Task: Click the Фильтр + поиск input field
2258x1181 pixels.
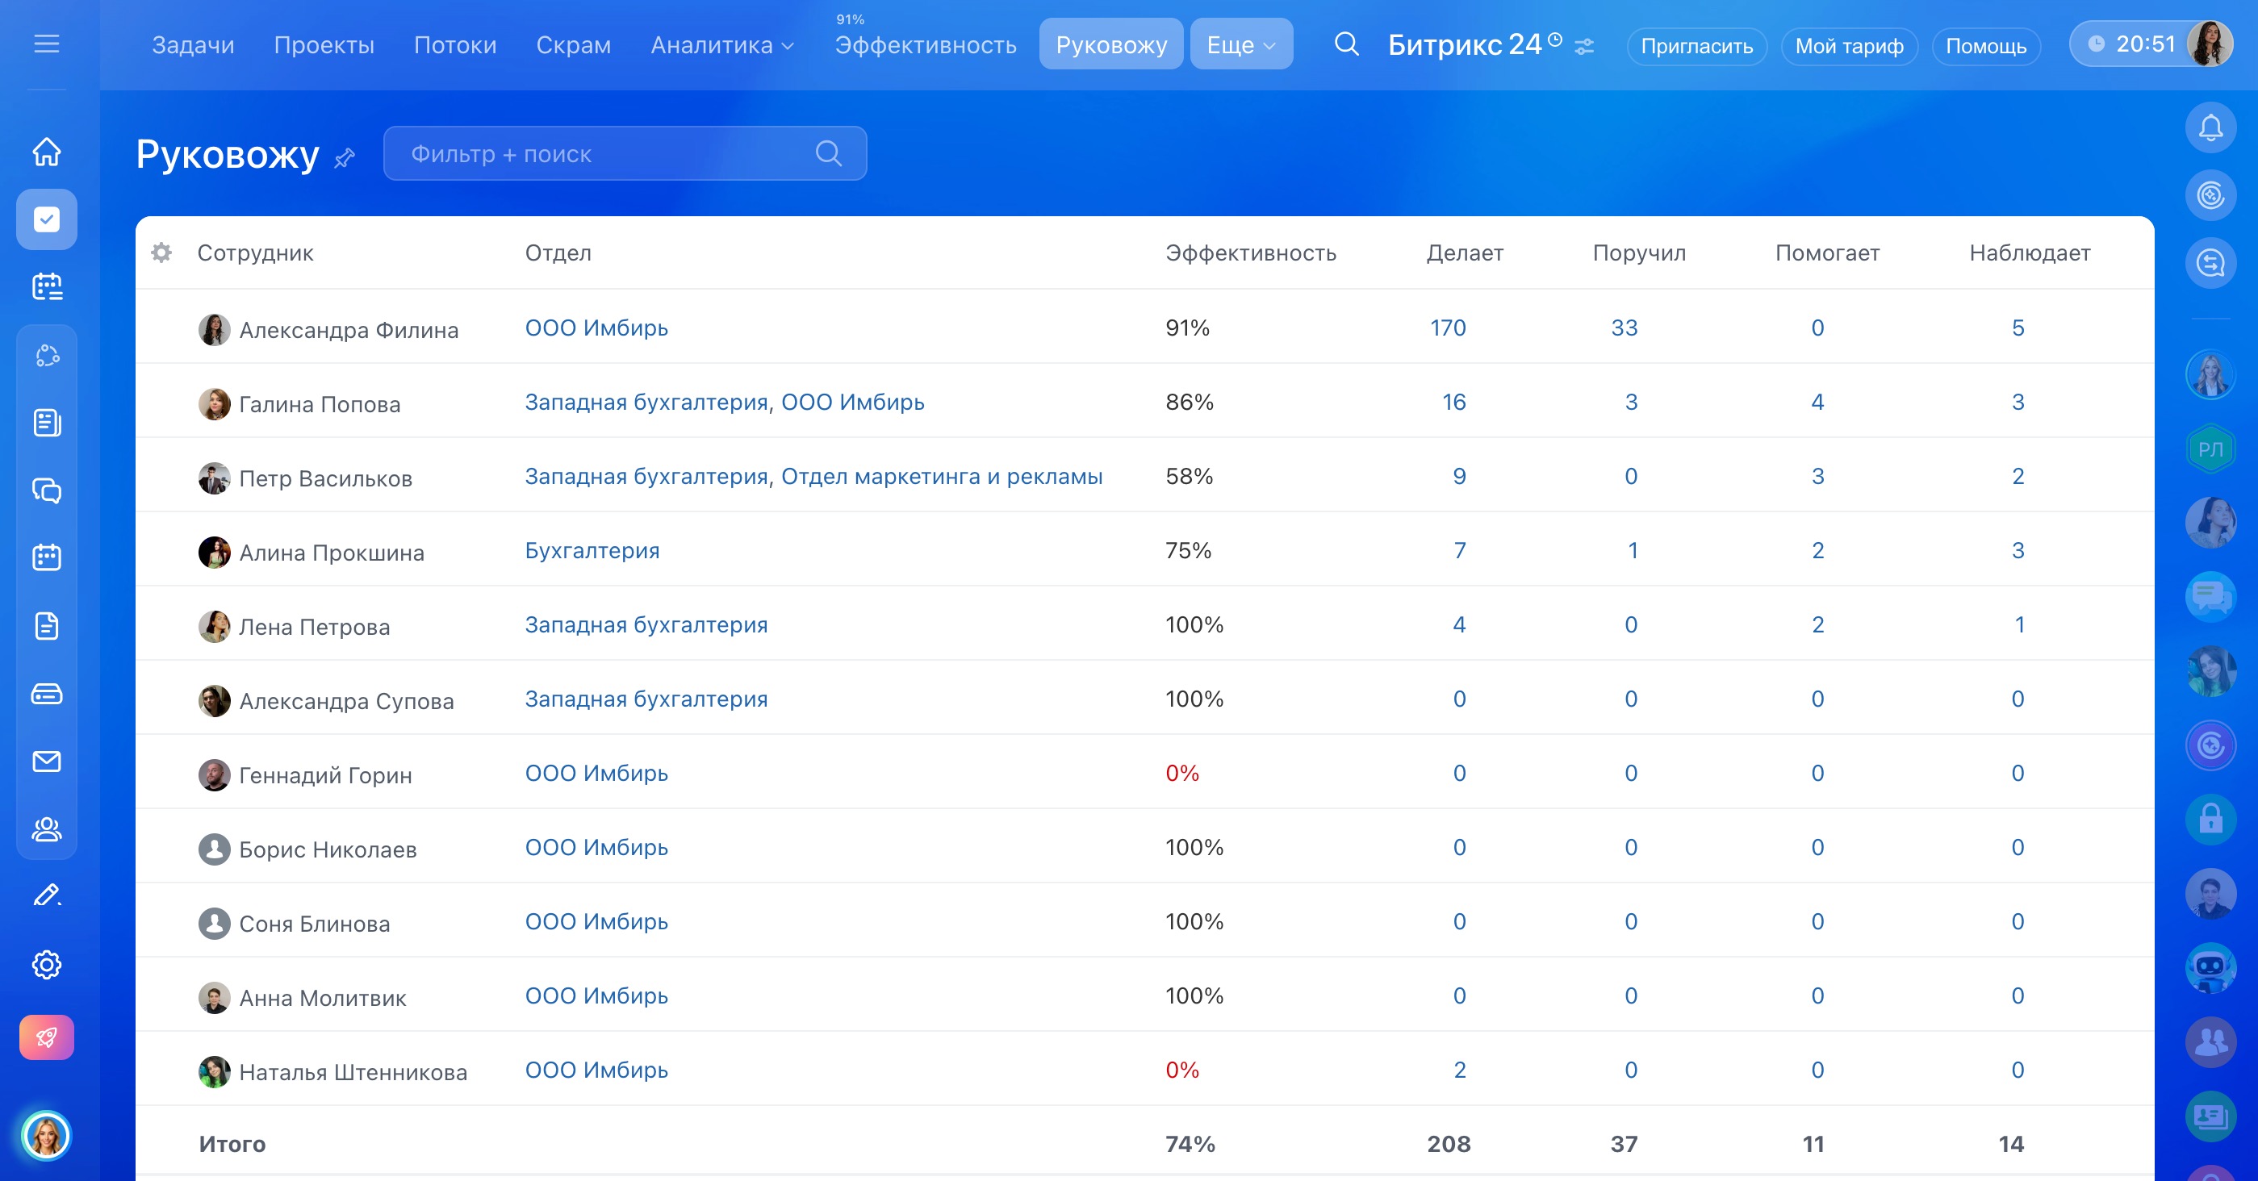Action: 604,153
